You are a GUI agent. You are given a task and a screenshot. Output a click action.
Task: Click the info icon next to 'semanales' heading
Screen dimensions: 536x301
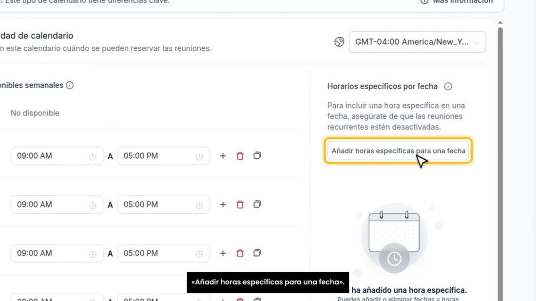[70, 85]
